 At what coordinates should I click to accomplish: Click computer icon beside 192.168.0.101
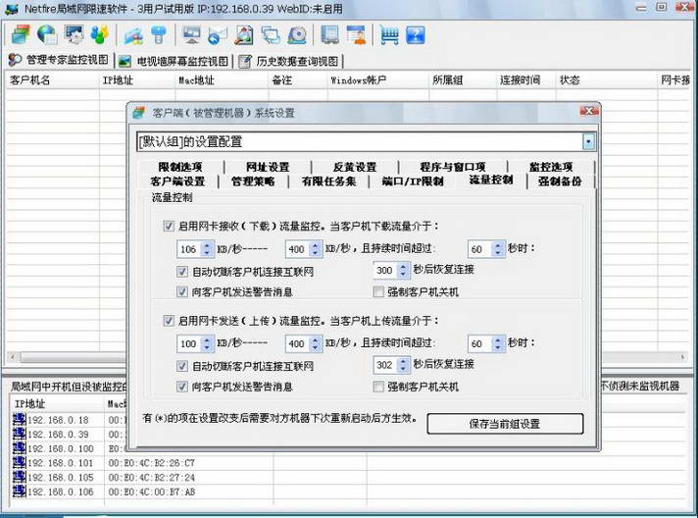(20, 462)
